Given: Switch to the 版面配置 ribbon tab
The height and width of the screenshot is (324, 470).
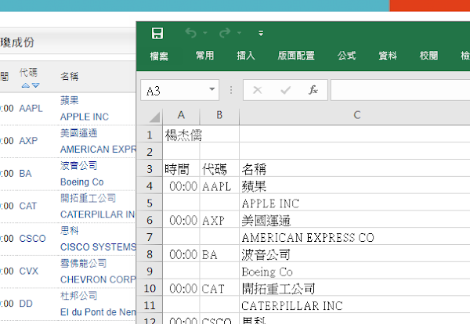Looking at the screenshot, I should tap(296, 56).
